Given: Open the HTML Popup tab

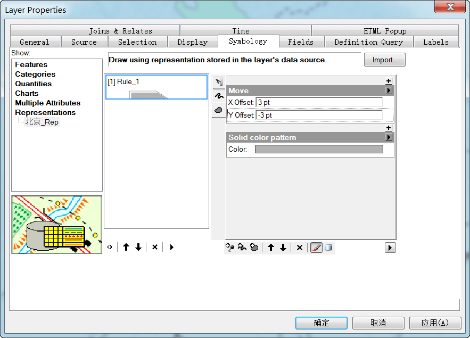Looking at the screenshot, I should click(385, 31).
